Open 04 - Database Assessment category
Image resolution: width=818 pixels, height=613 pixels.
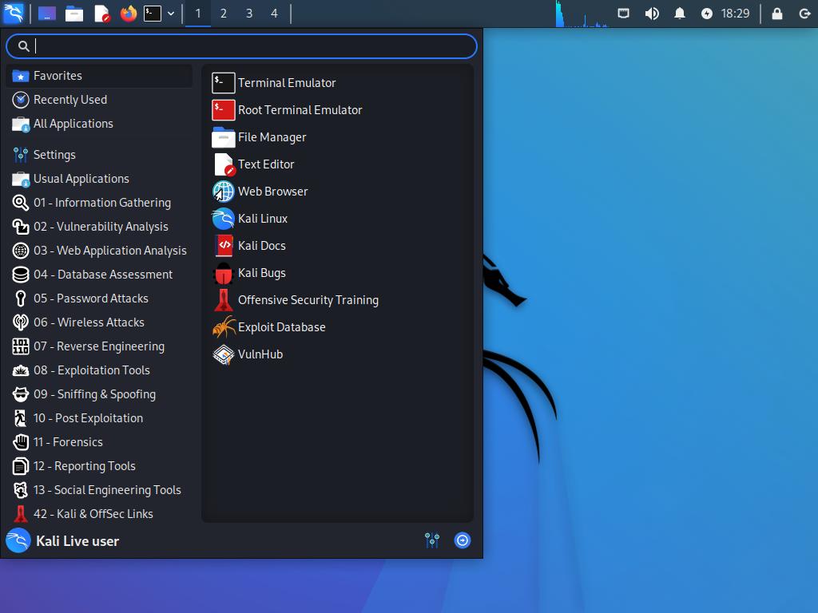click(x=100, y=275)
